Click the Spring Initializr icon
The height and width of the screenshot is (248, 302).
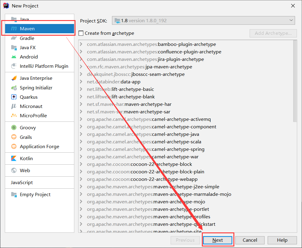coord(14,88)
